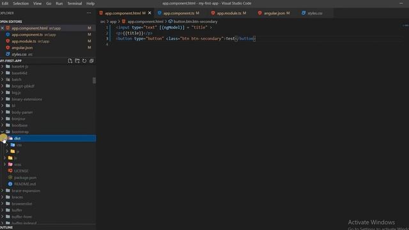The width and height of the screenshot is (409, 230).
Task: Click the New Folder icon in explorer header
Action: 77,61
